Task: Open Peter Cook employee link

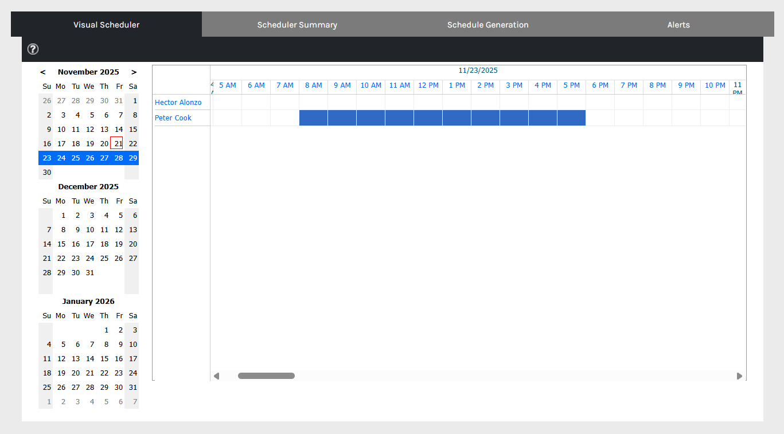Action: point(173,118)
